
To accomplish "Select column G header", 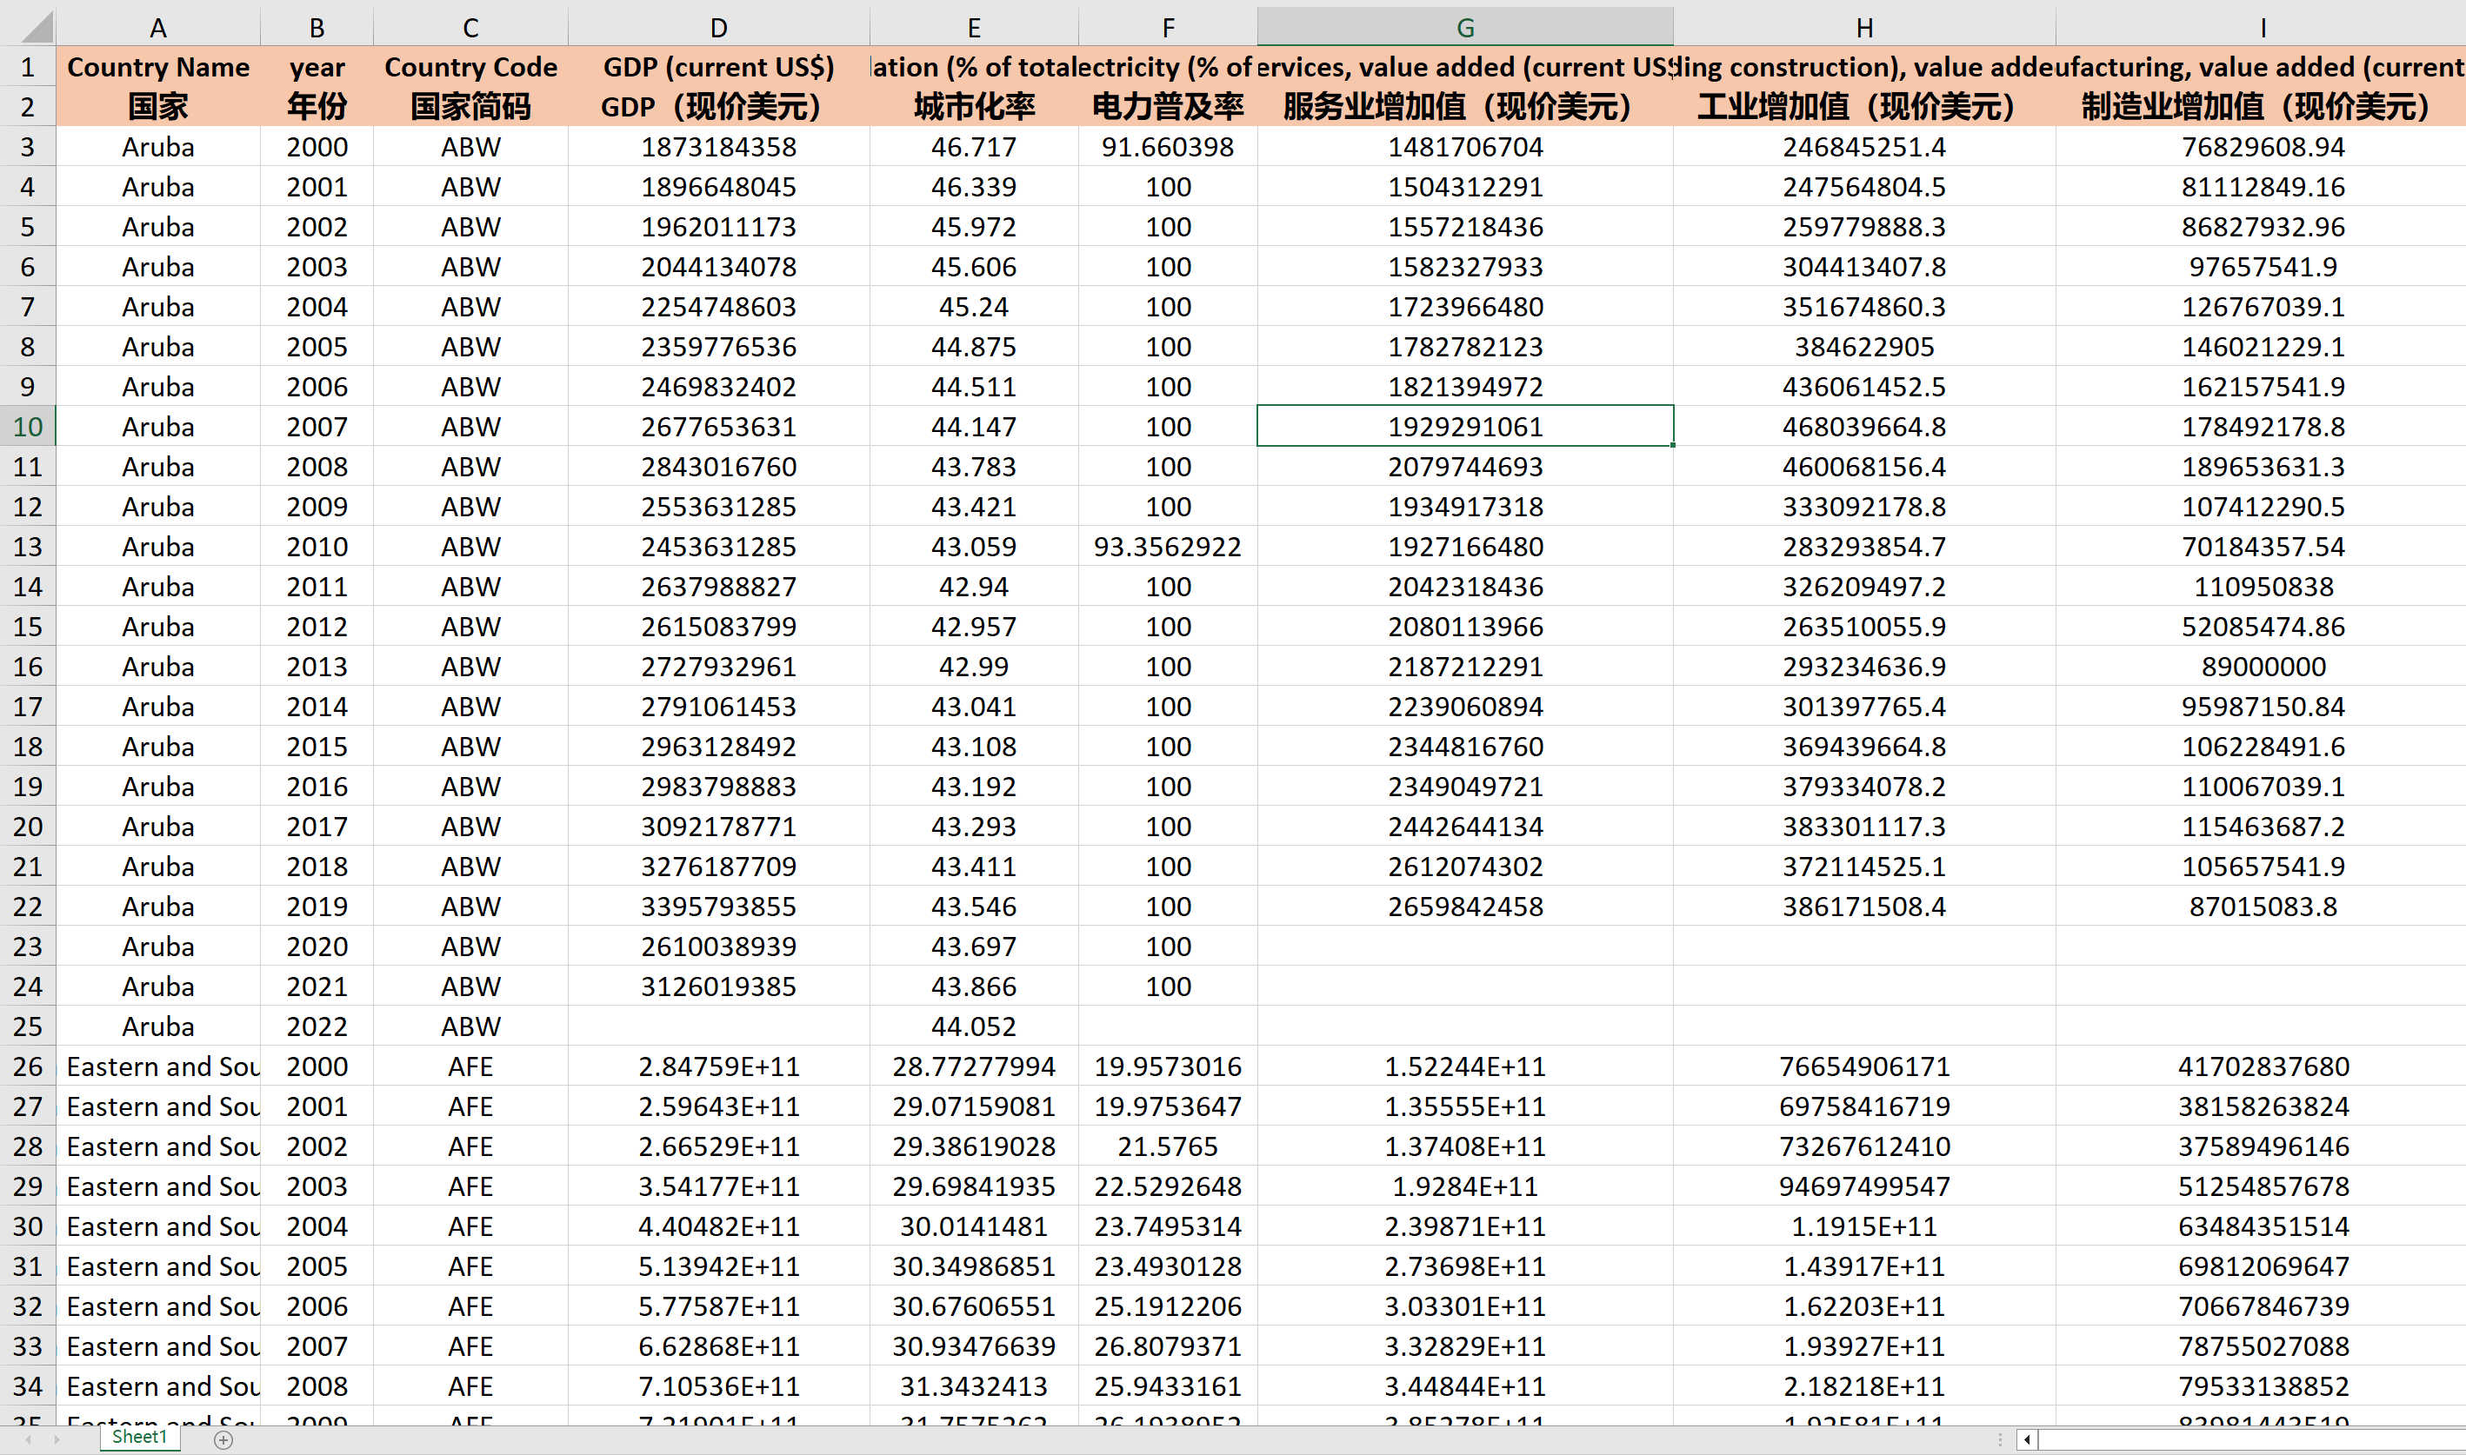I will (1464, 28).
